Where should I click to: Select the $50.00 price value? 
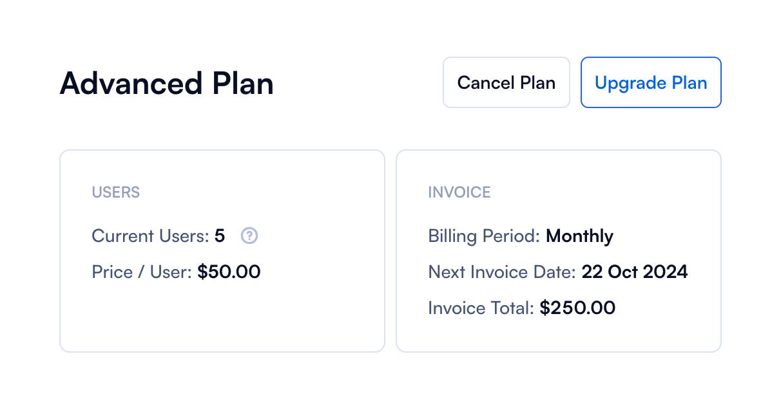point(229,272)
